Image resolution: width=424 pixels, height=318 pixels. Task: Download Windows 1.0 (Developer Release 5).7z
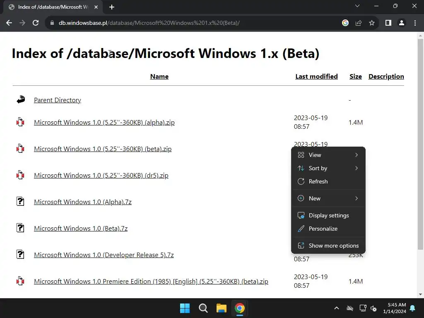pos(104,255)
